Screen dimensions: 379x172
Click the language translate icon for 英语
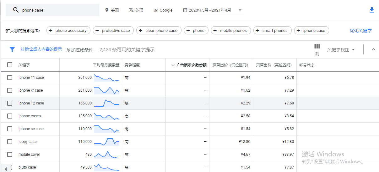(x=131, y=10)
